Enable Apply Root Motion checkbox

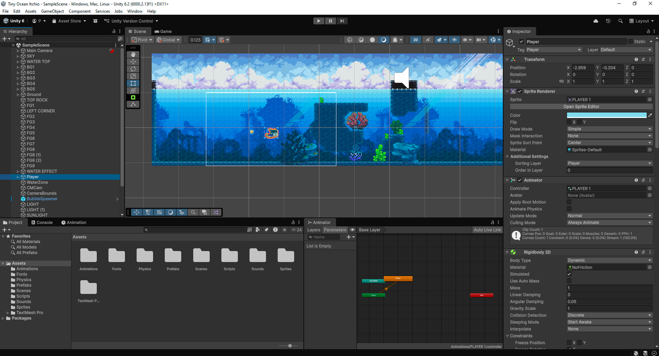tap(569, 202)
